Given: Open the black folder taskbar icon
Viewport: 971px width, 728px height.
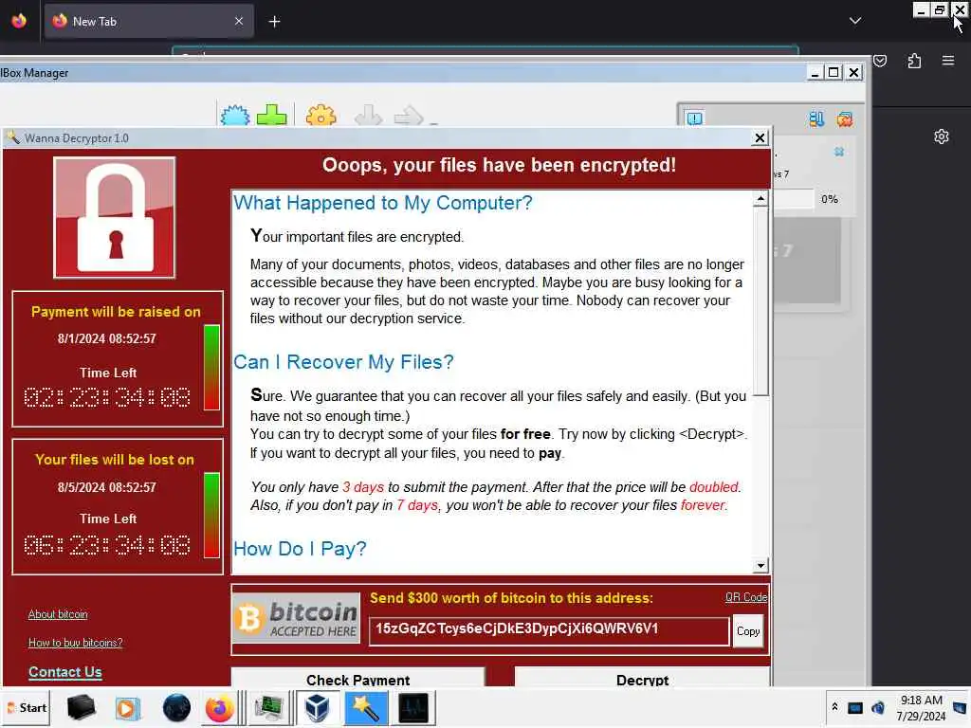Looking at the screenshot, I should pos(82,707).
